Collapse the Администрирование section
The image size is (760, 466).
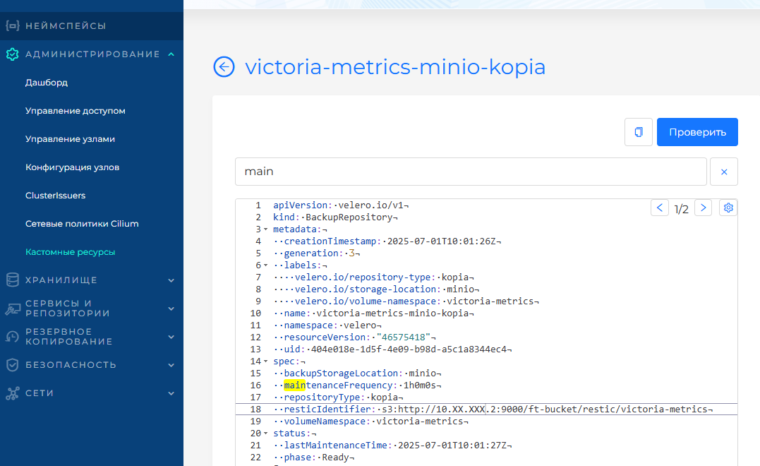(171, 54)
